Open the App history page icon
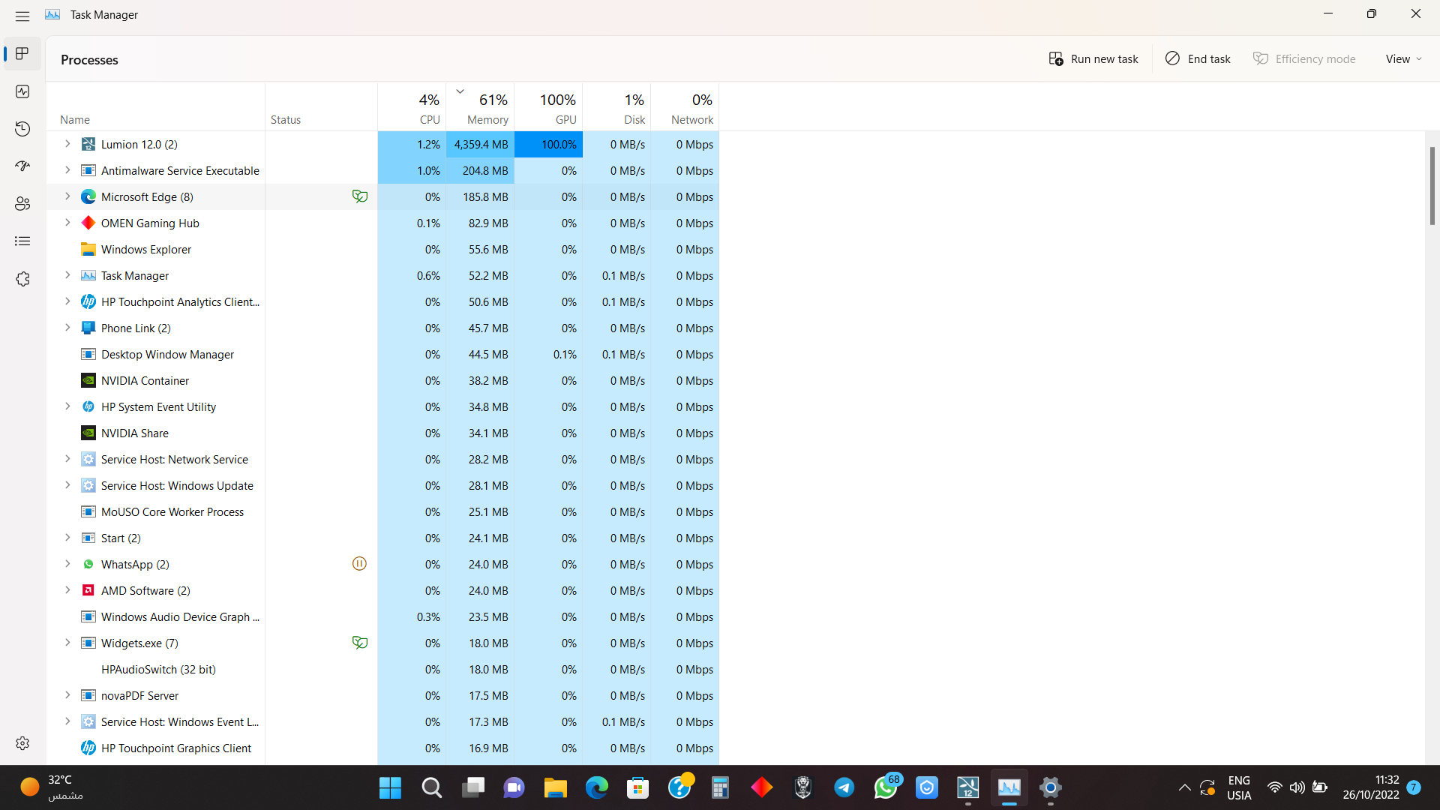Image resolution: width=1440 pixels, height=810 pixels. 22,129
